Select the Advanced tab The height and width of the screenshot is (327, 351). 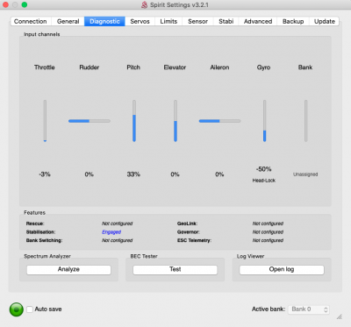pyautogui.click(x=258, y=21)
